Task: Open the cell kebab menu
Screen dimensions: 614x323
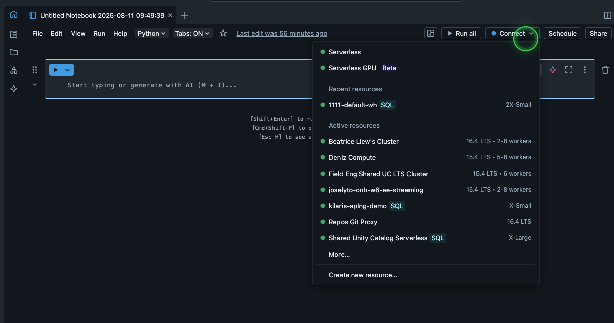Action: pyautogui.click(x=585, y=70)
